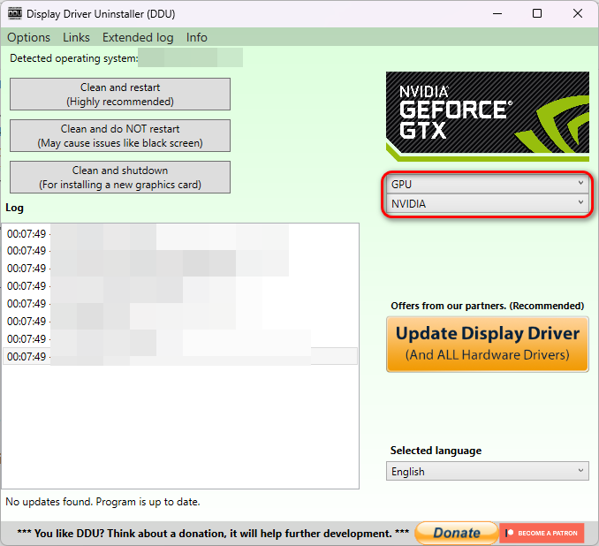Click Clean and restart button
The image size is (599, 546).
point(120,95)
